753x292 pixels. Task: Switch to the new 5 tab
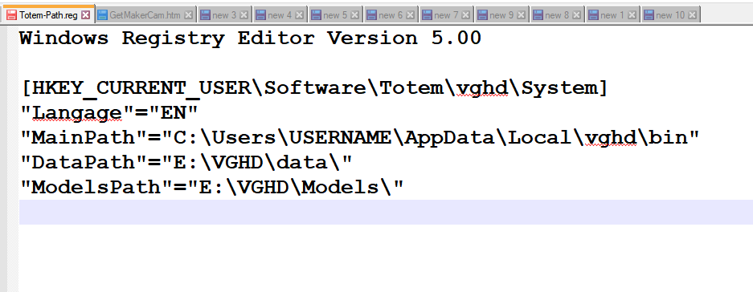pyautogui.click(x=335, y=15)
